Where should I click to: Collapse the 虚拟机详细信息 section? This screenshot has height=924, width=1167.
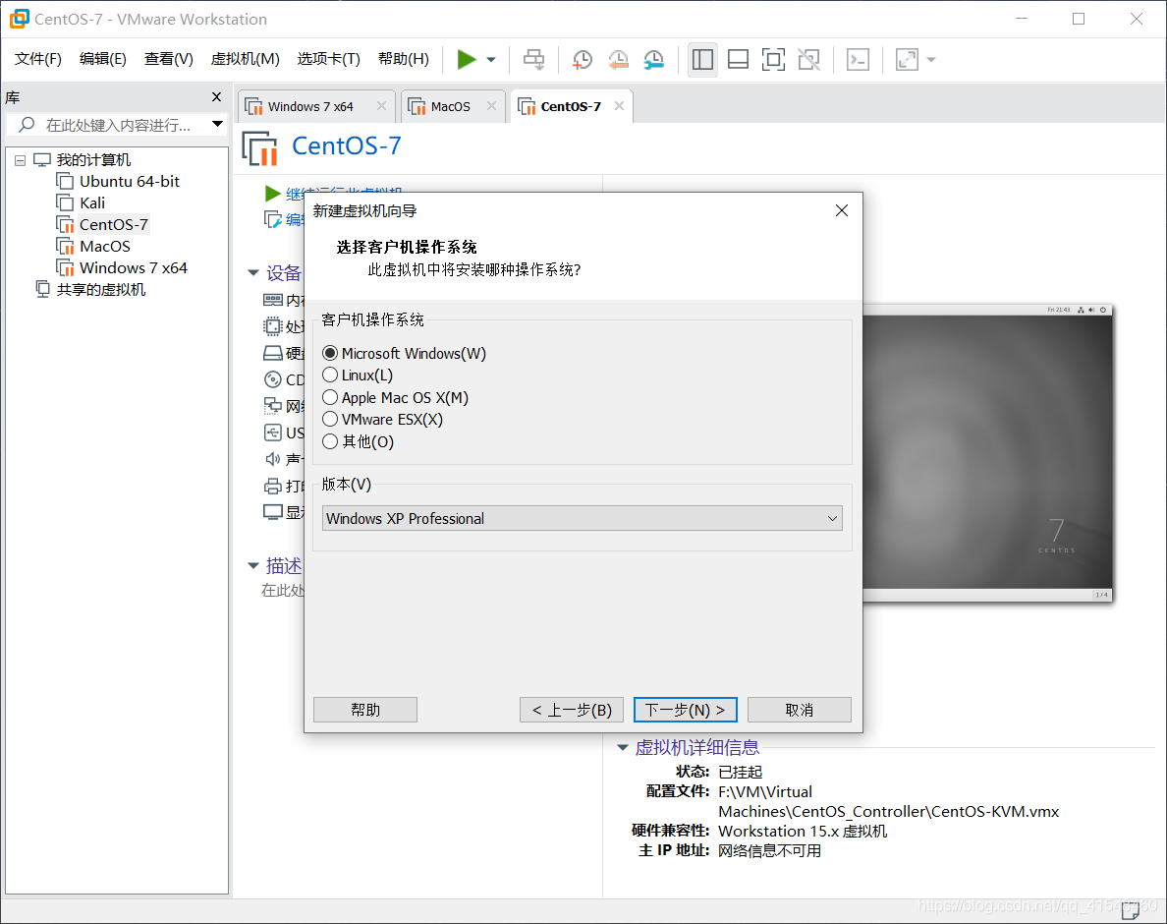point(623,747)
